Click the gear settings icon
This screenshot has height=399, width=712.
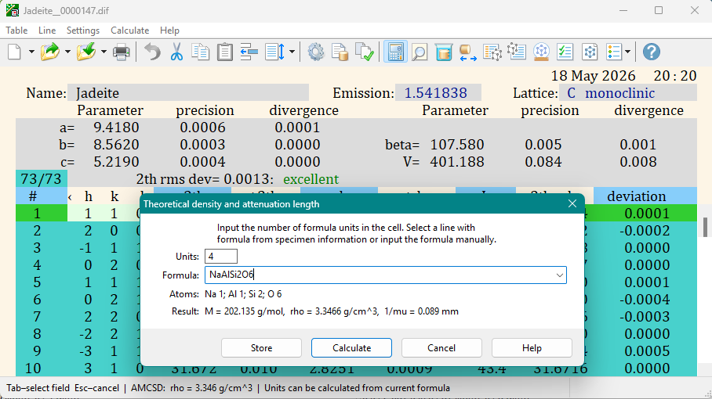coord(316,52)
